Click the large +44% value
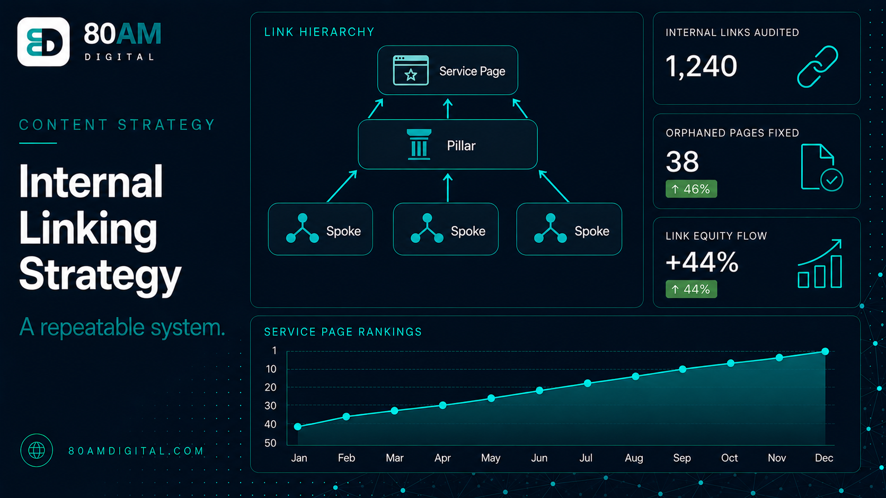This screenshot has width=886, height=498. [702, 262]
